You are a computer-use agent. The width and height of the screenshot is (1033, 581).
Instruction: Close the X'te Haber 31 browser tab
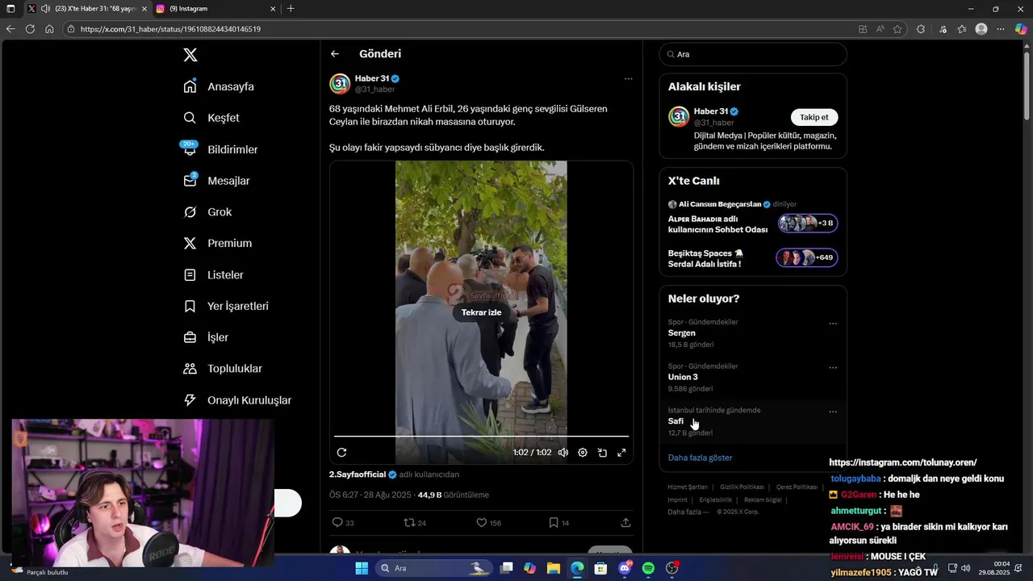144,9
